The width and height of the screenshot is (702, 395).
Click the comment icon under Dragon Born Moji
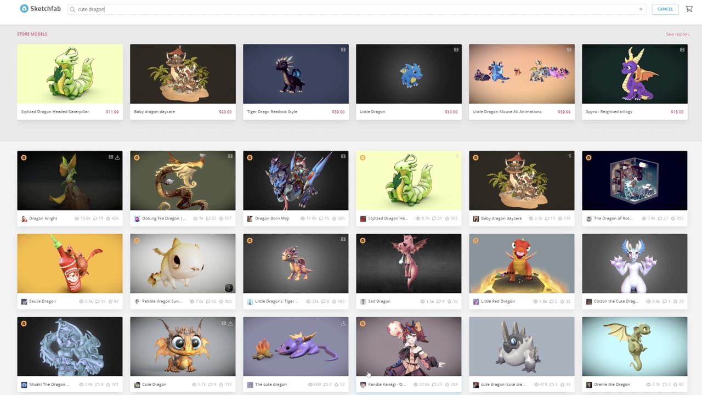pos(322,219)
